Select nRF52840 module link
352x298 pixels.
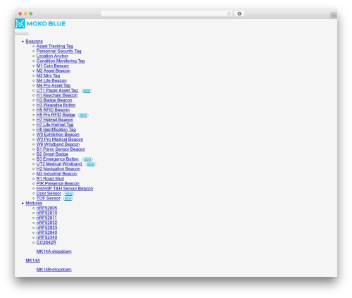pyautogui.click(x=46, y=233)
